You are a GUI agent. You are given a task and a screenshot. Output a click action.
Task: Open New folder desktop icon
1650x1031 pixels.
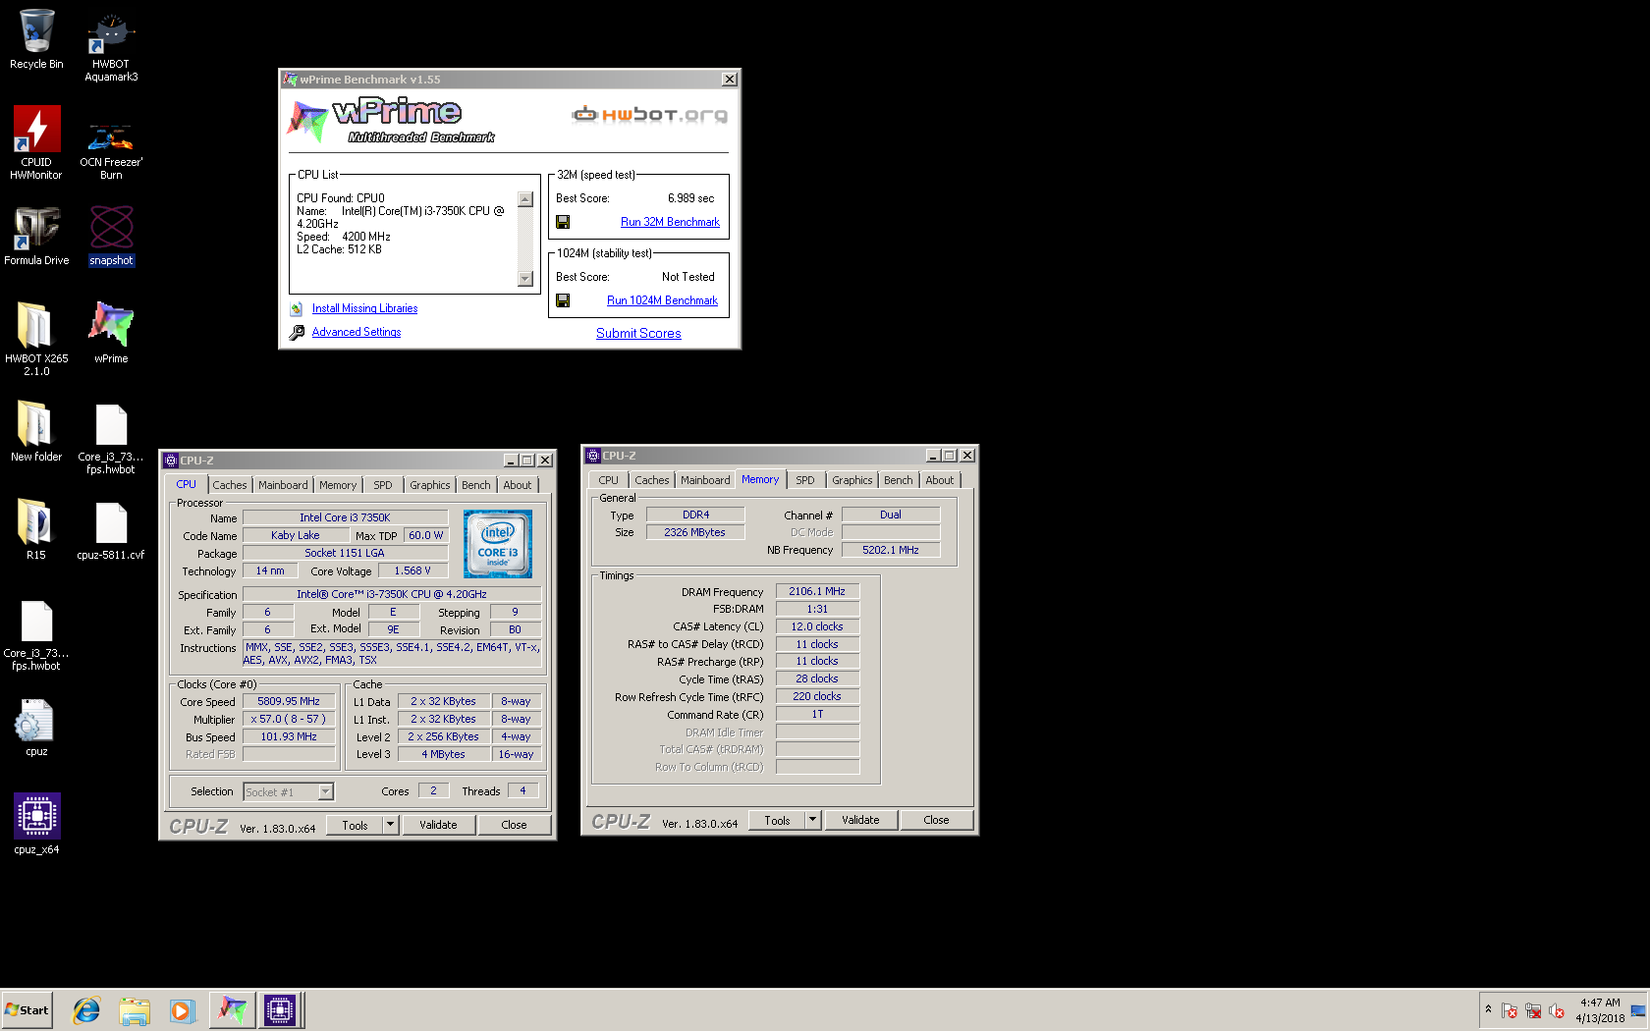[x=36, y=430]
